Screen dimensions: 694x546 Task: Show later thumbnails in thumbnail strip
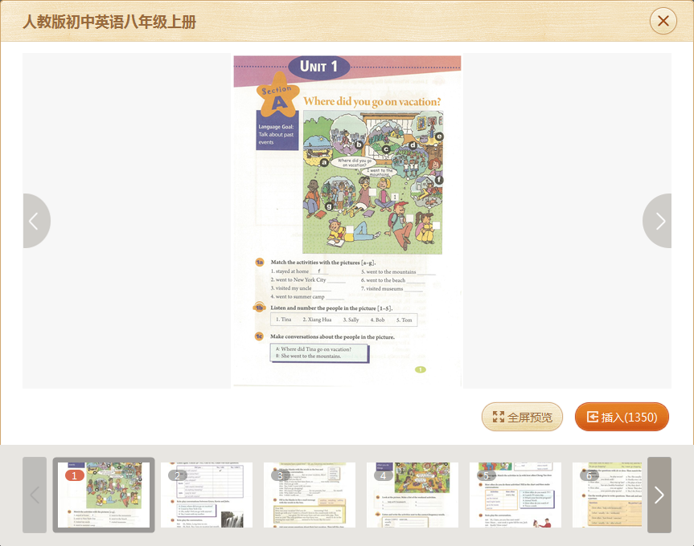coord(659,495)
